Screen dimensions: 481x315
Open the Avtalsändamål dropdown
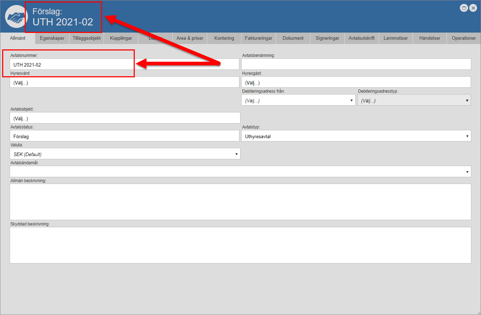tap(240, 172)
